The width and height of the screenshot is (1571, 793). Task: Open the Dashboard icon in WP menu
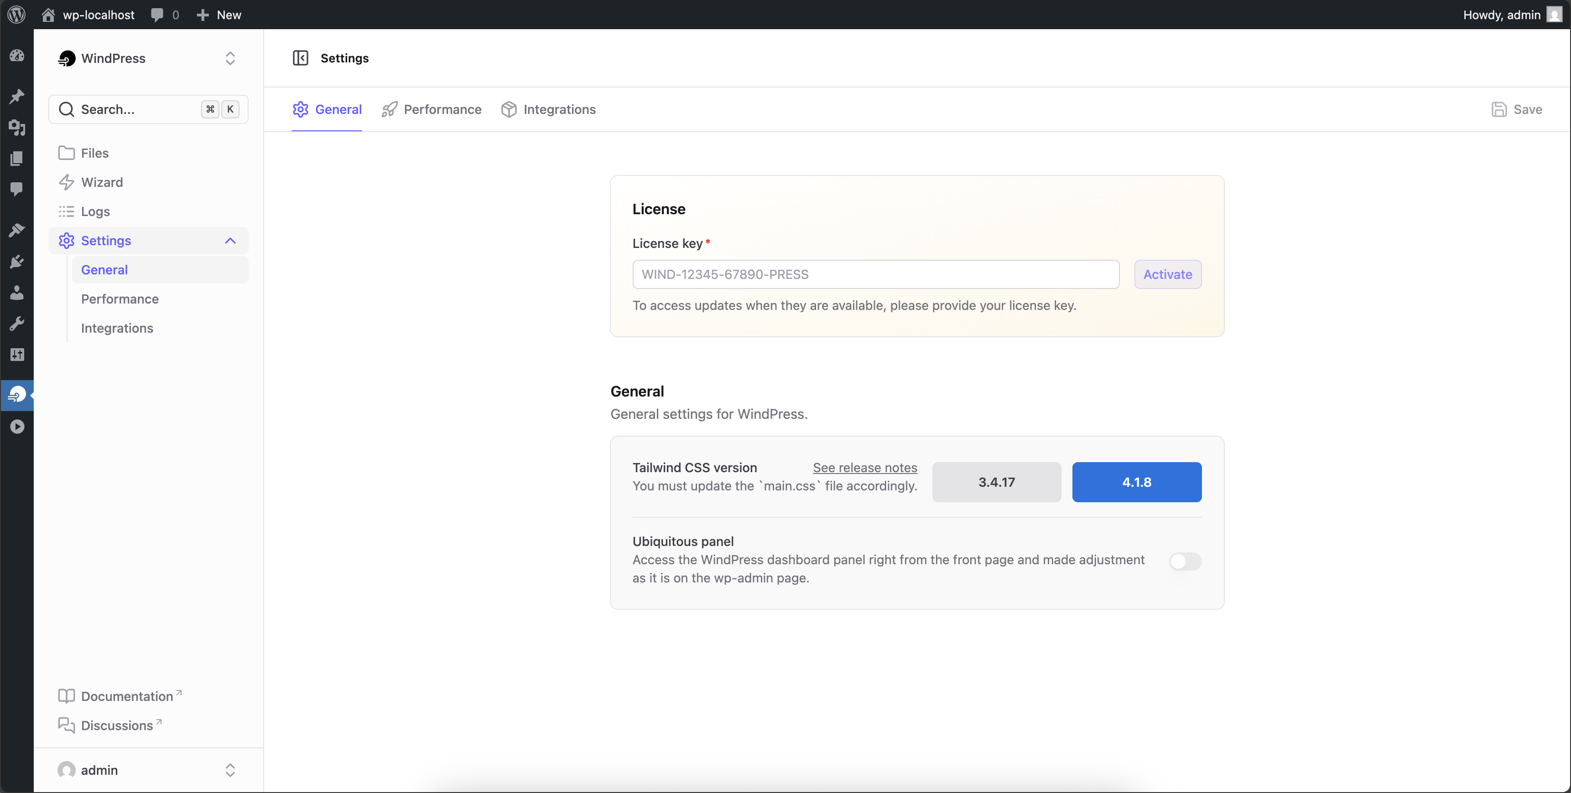click(16, 56)
